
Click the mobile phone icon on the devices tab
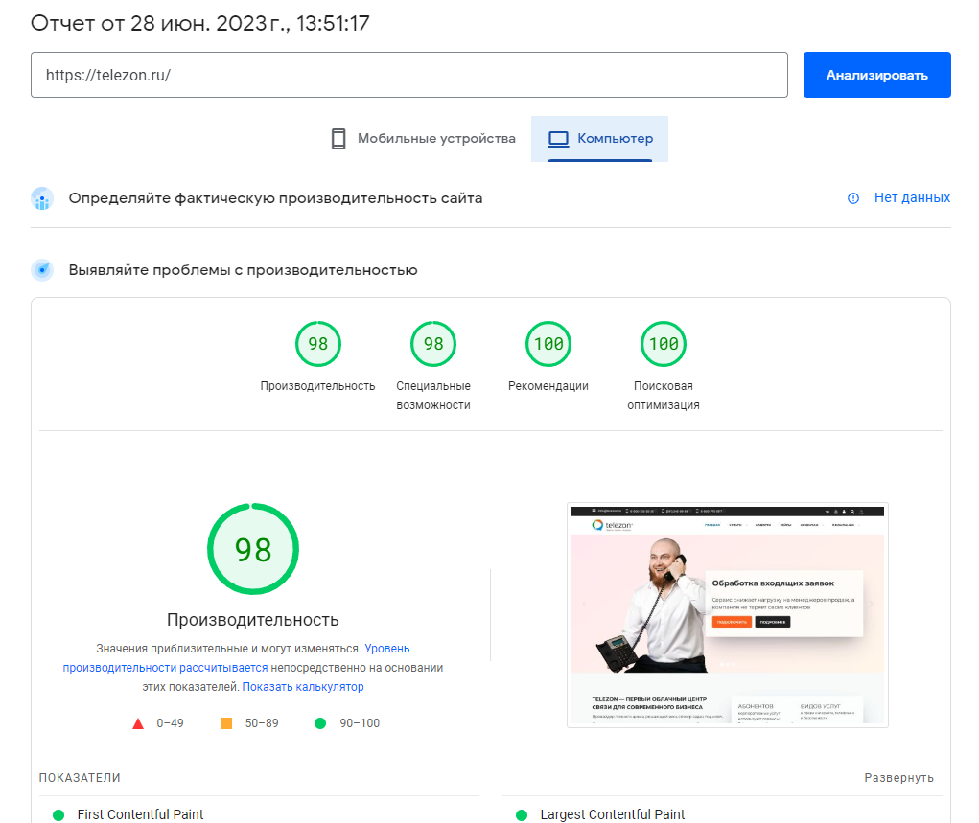[338, 138]
